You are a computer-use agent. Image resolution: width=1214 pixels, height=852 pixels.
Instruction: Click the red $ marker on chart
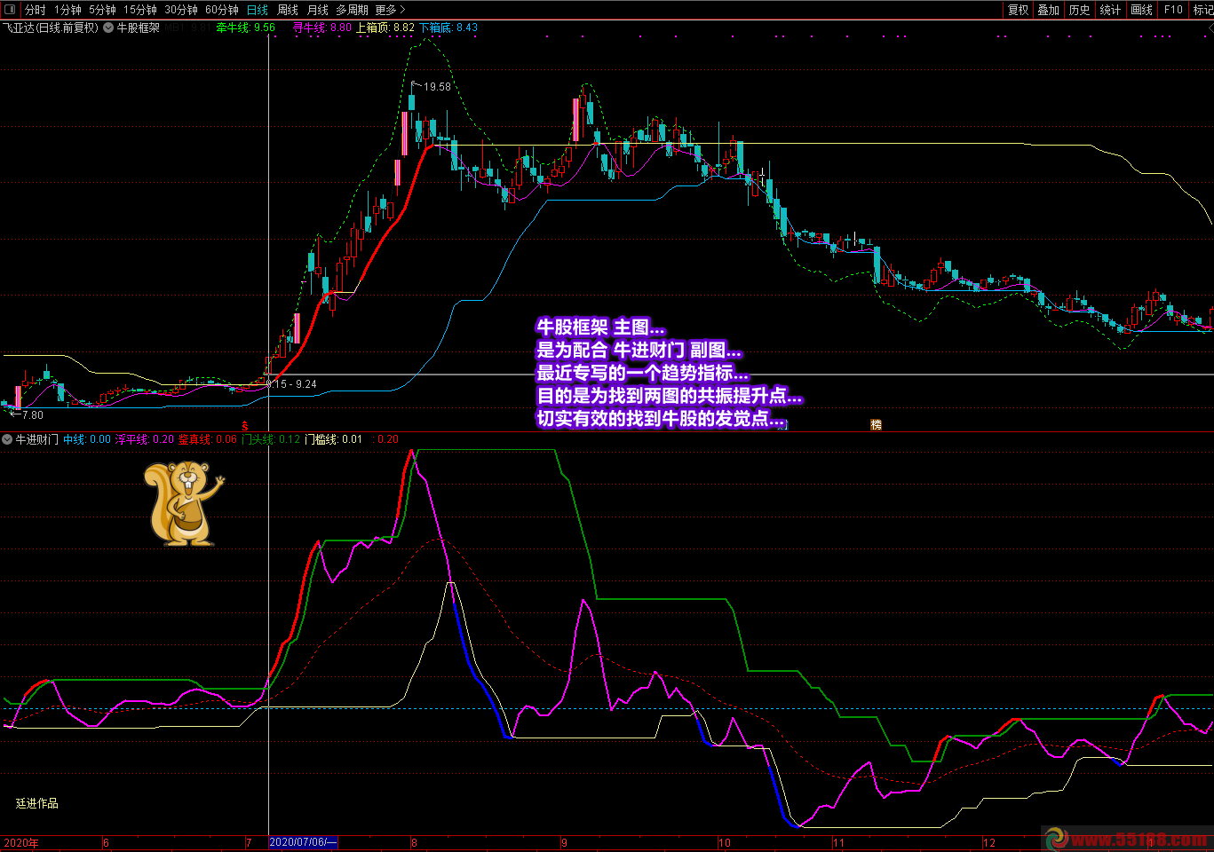click(245, 427)
